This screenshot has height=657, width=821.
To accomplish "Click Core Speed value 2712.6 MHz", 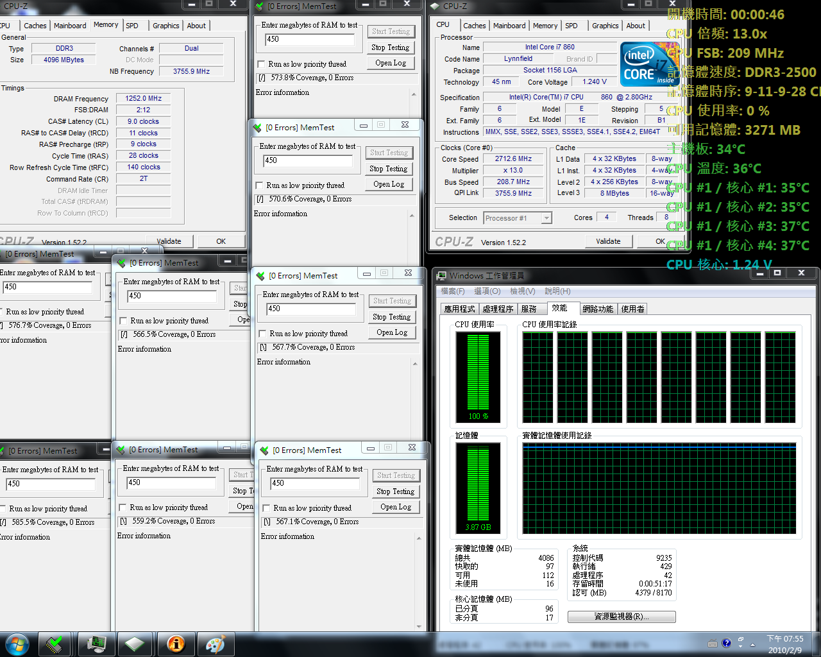I will [x=513, y=159].
